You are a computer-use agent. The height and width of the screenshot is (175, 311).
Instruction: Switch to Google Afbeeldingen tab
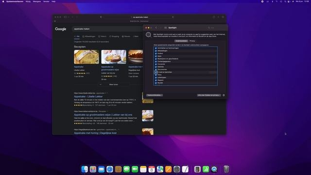click(89, 36)
